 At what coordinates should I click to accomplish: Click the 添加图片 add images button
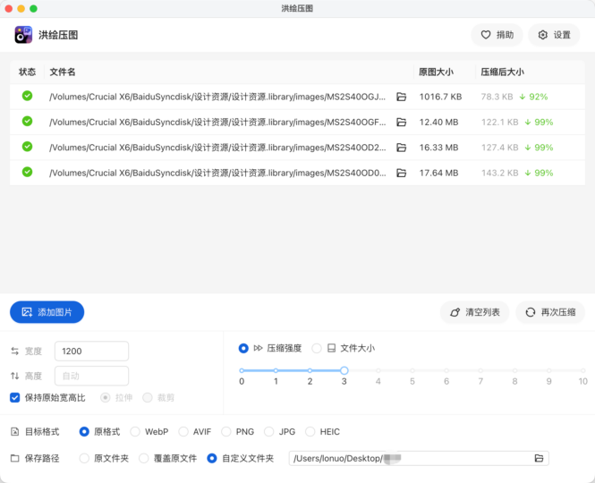click(x=47, y=312)
